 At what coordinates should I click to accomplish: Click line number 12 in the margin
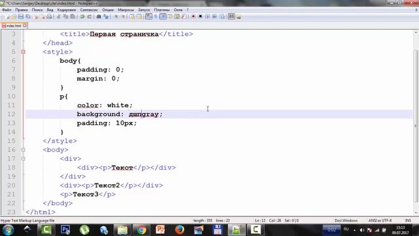pyautogui.click(x=11, y=114)
